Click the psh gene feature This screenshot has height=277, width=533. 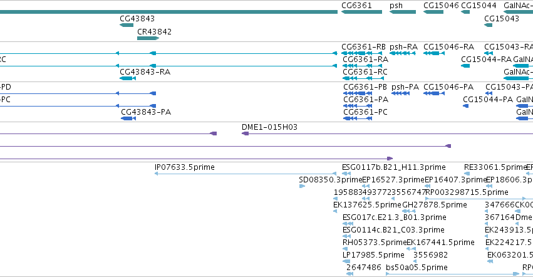coord(403,12)
